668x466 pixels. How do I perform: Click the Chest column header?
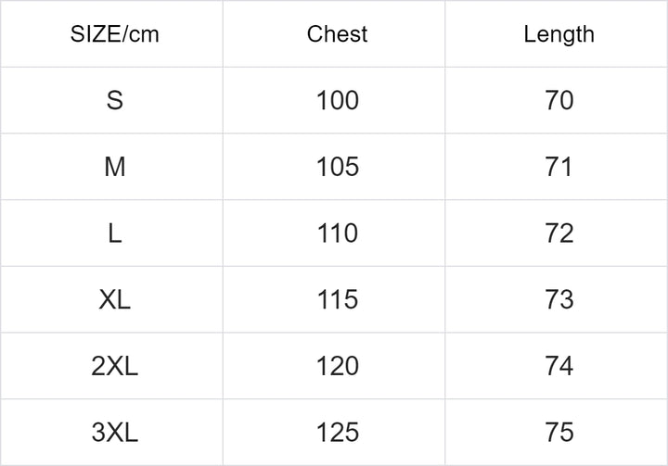[x=337, y=34]
